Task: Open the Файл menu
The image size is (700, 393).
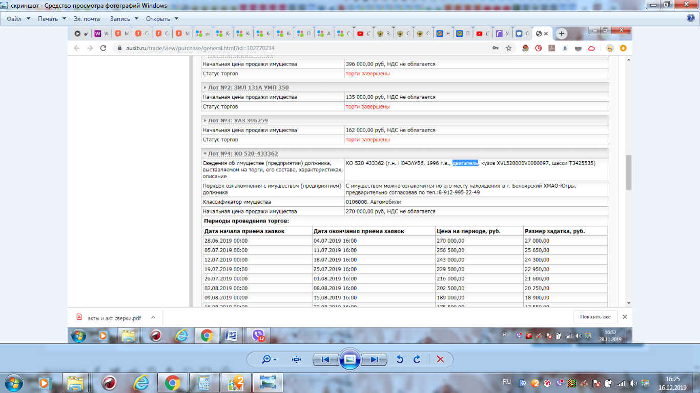Action: click(x=18, y=19)
